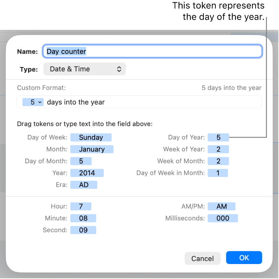Select the Day of Week in Month token

(x=217, y=173)
